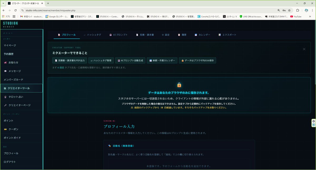Go to マイページ in the sidebar
Screen dimensions: 316x170
(21, 45)
